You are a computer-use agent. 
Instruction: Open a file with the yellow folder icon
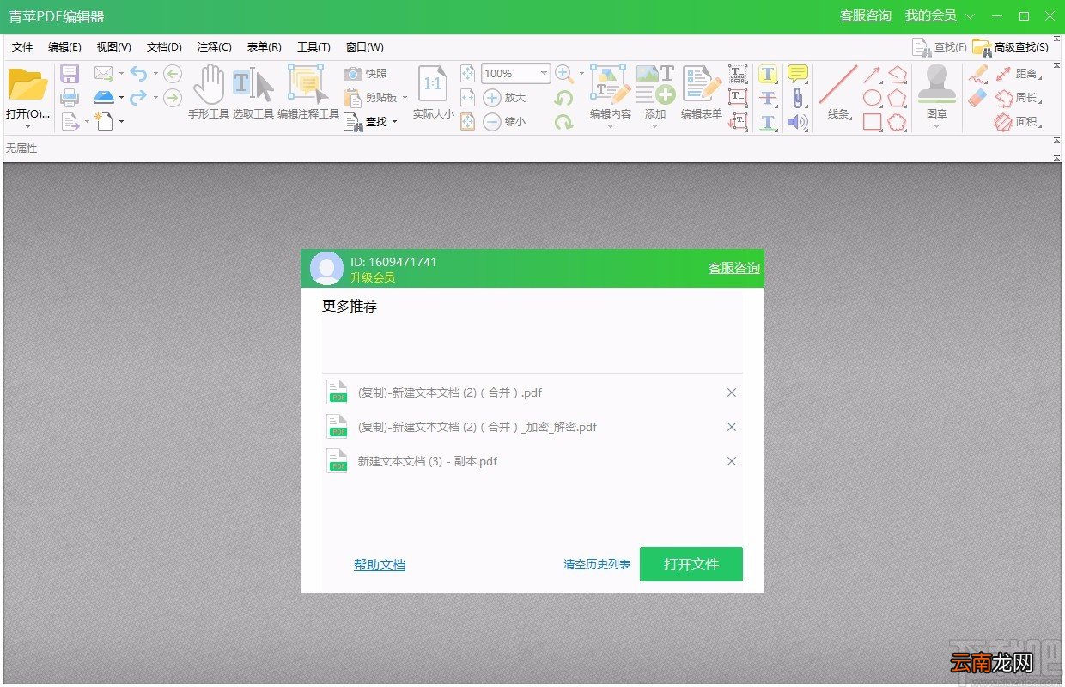27,86
